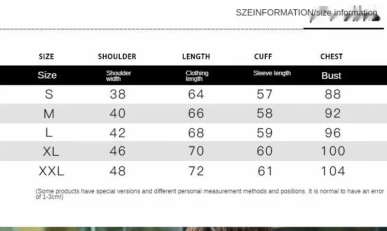The height and width of the screenshot is (231, 387).
Task: Click the CHEST column heading
Action: (x=331, y=56)
